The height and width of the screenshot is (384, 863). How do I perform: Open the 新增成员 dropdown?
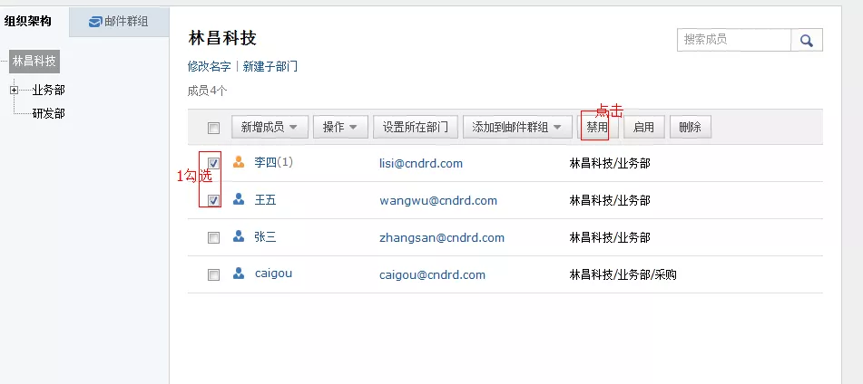[x=270, y=127]
